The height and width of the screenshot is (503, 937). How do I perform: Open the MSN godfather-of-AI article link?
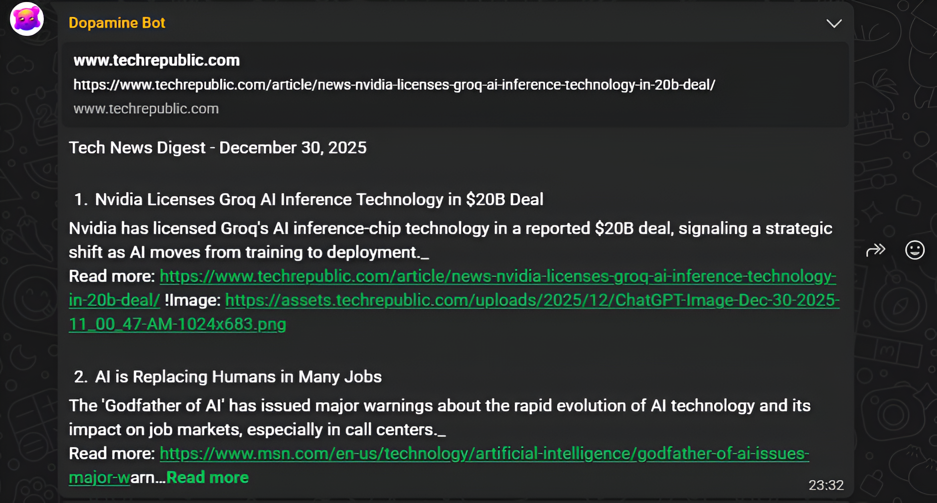(483, 453)
